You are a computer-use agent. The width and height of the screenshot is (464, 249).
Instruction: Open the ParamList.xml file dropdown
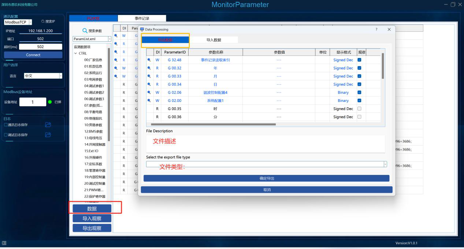point(109,39)
